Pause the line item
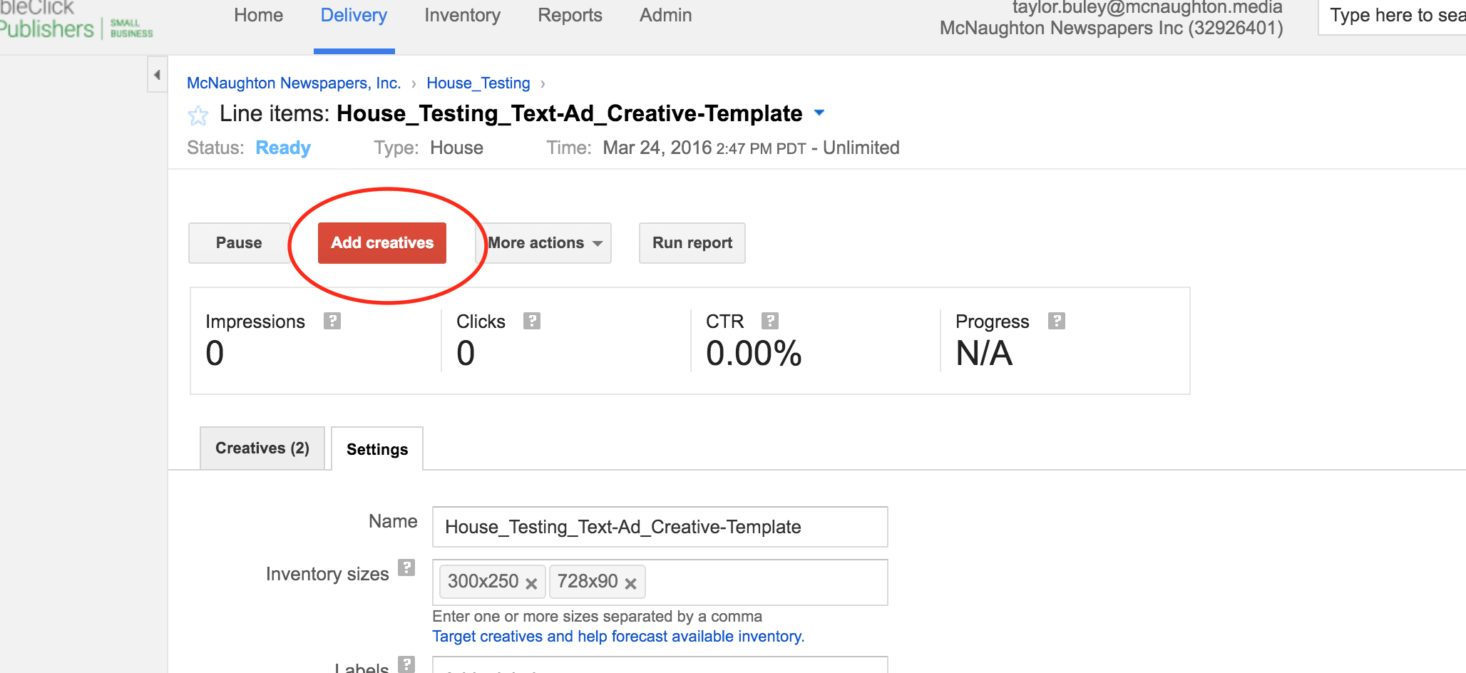Viewport: 1466px width, 673px height. 239,243
